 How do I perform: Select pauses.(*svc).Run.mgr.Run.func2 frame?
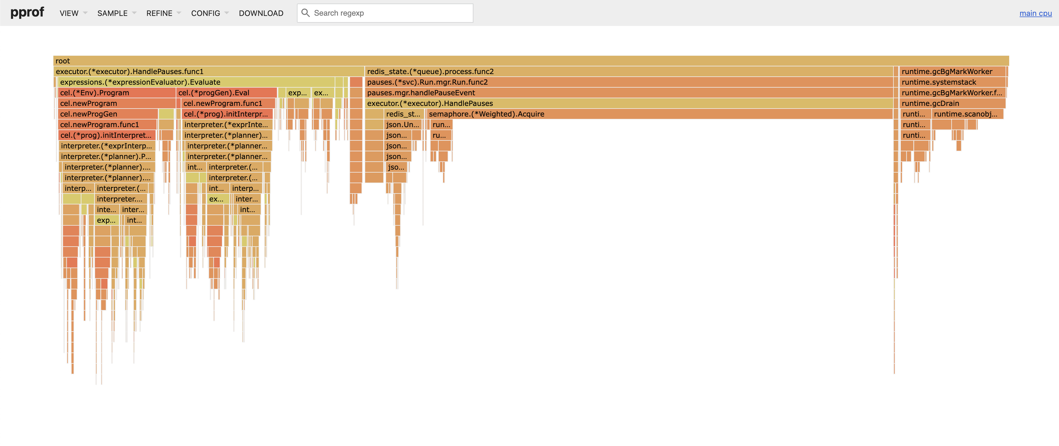(x=629, y=82)
